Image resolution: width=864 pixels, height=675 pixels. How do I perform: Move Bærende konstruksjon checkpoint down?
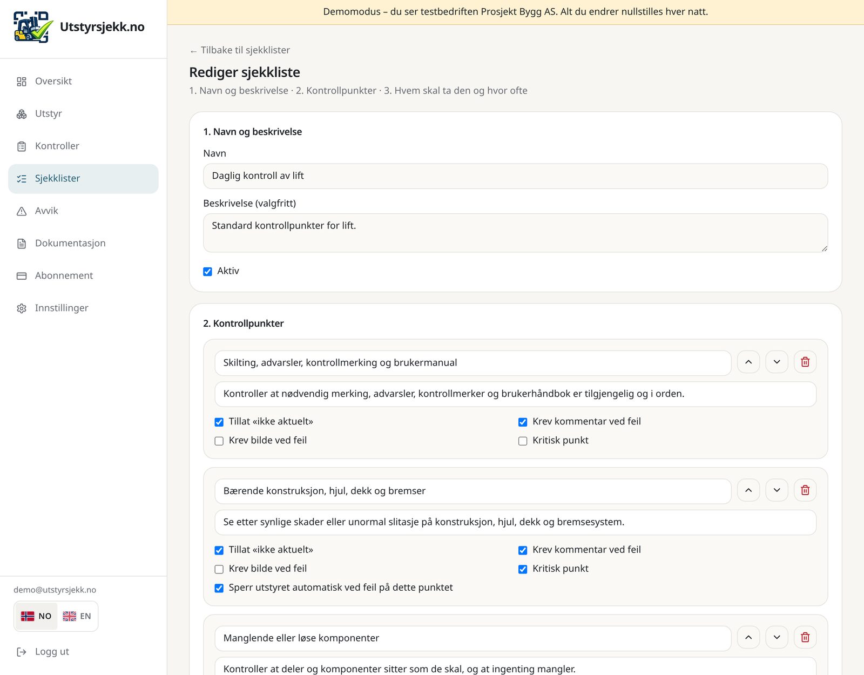pos(777,490)
